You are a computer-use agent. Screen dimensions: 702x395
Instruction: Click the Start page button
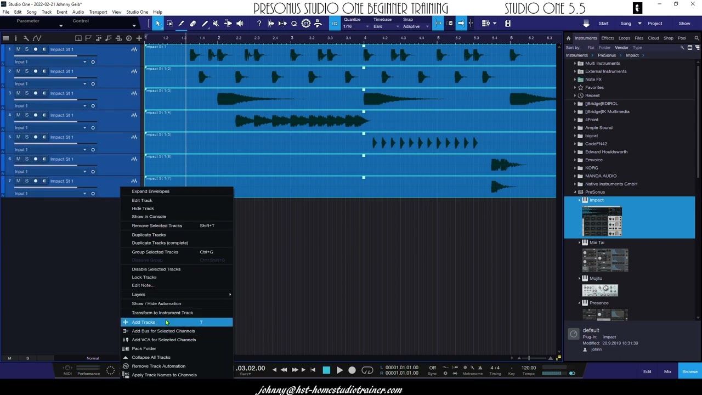pos(603,24)
